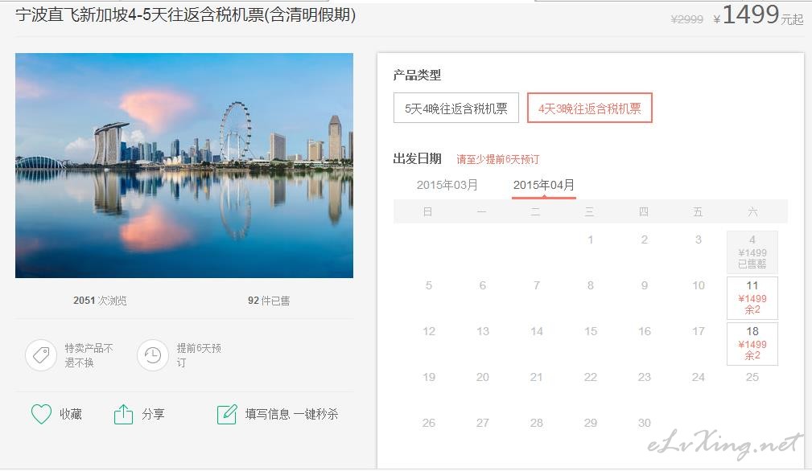Click April 2 in the calendar
The image size is (812, 471).
tap(645, 240)
